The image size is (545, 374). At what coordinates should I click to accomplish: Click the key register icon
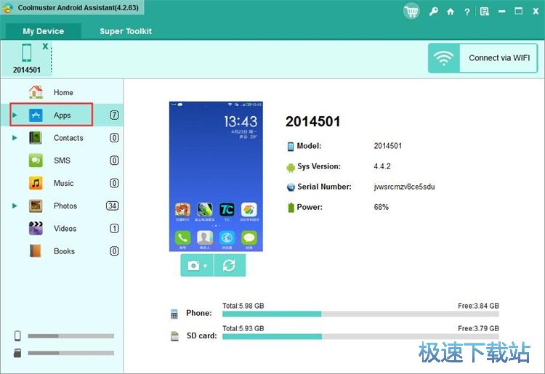(x=433, y=12)
